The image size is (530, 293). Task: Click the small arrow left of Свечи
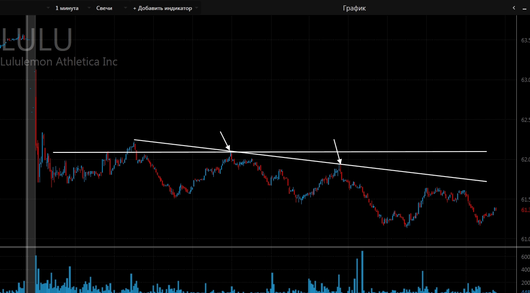pyautogui.click(x=89, y=8)
